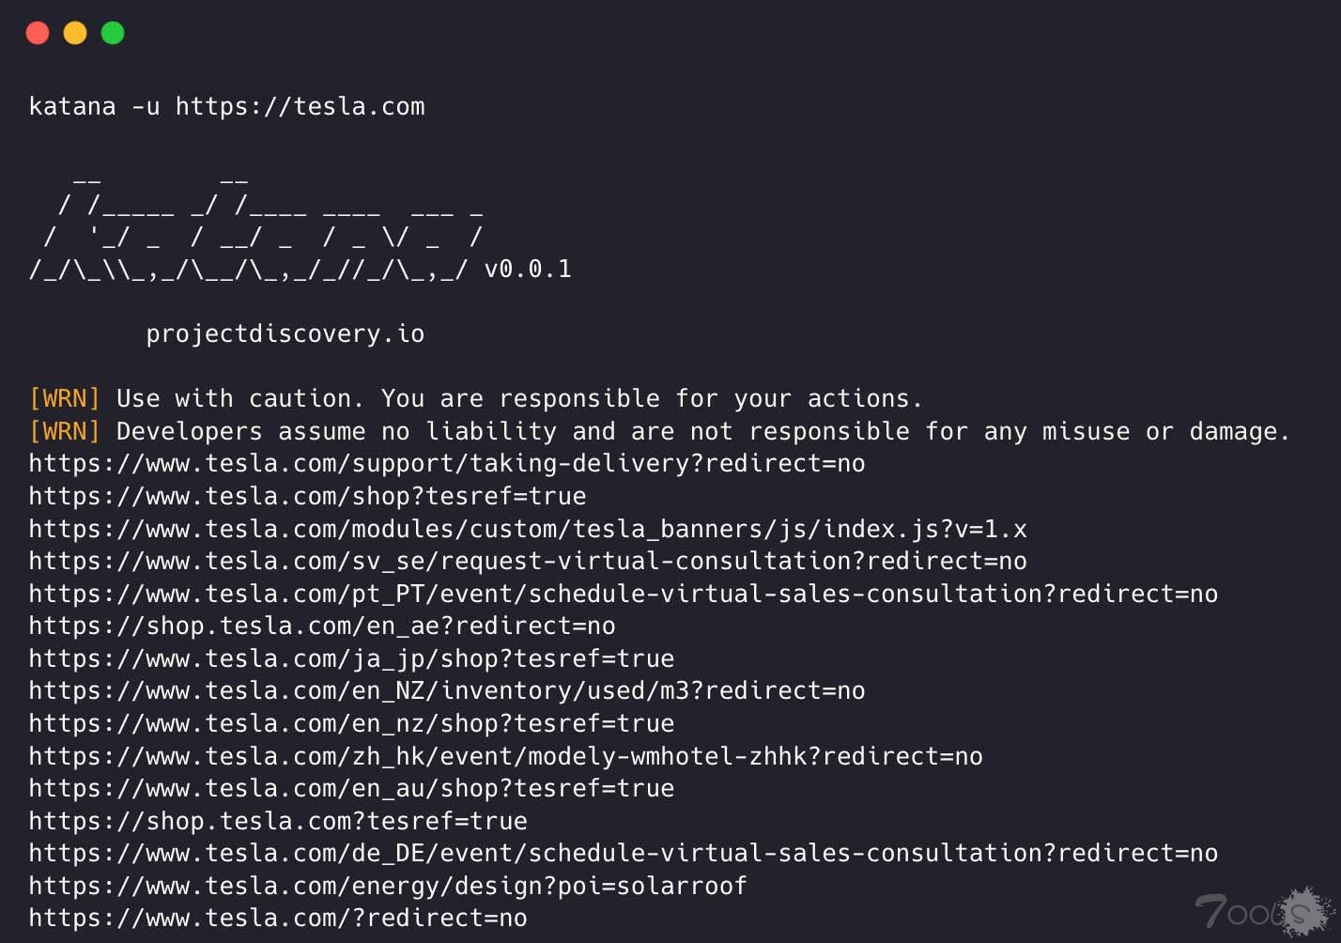Open the sv_se request-virtual-consultation URL
Image resolution: width=1341 pixels, height=943 pixels.
click(x=528, y=561)
